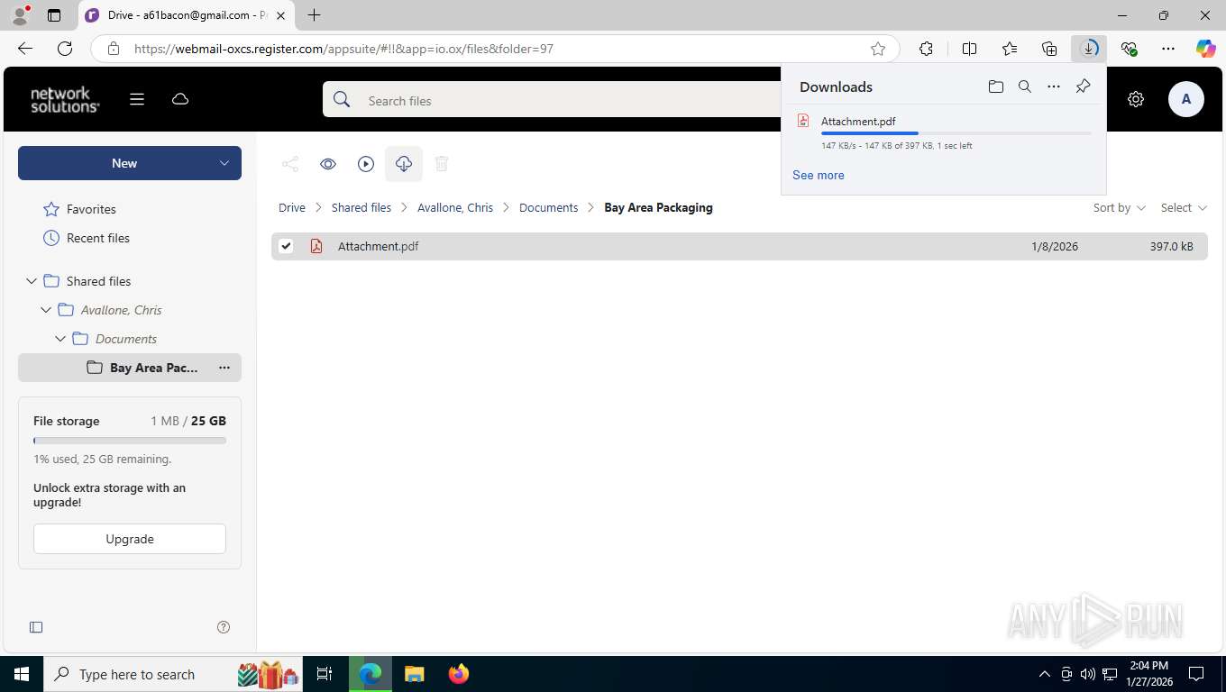Screen dimensions: 1226x692
Task: Refresh the page
Action: [x=65, y=49]
